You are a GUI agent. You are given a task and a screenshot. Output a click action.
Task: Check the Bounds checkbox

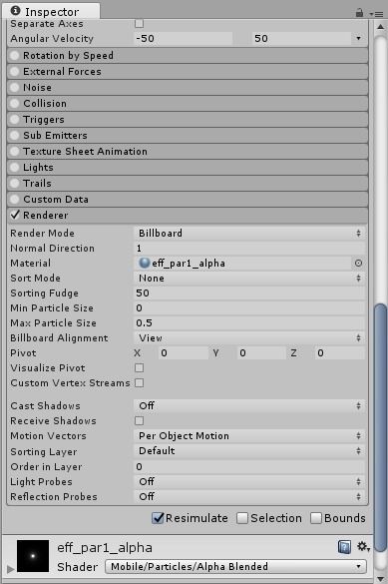(316, 518)
